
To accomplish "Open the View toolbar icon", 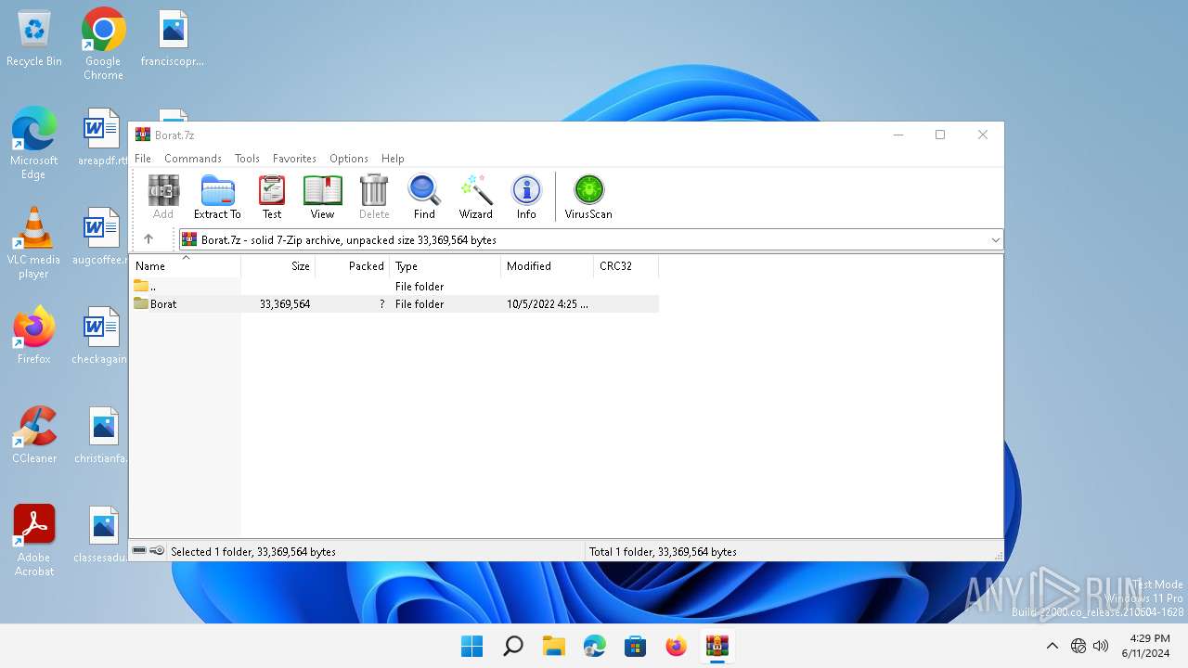I will [322, 197].
